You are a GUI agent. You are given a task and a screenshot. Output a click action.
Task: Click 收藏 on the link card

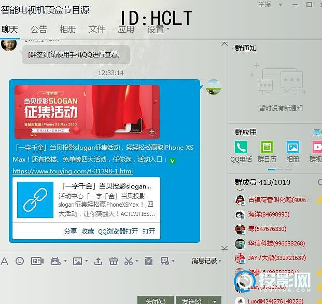88,231
